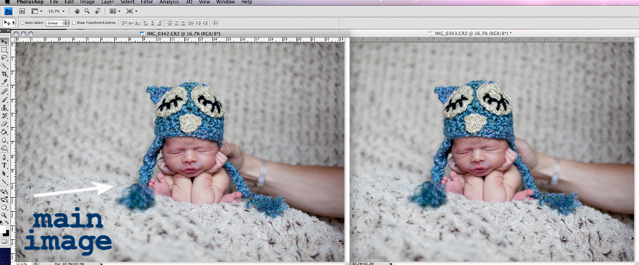Click the IMG_0342.CR2 window title bar
The height and width of the screenshot is (265, 639).
tap(180, 34)
